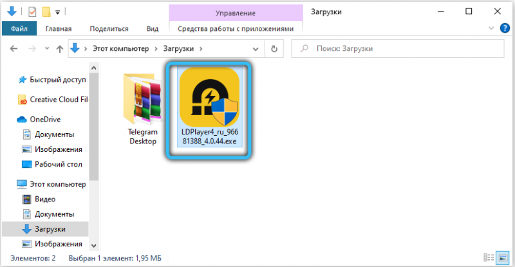Open Документы under Этот компьютер

(x=48, y=214)
